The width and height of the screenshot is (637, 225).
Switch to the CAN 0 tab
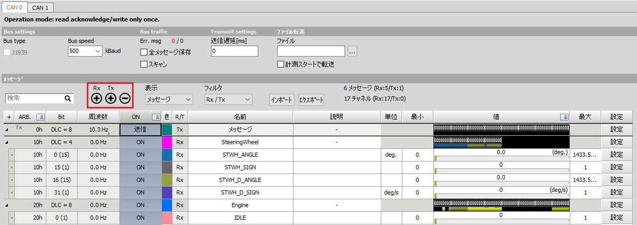(14, 7)
